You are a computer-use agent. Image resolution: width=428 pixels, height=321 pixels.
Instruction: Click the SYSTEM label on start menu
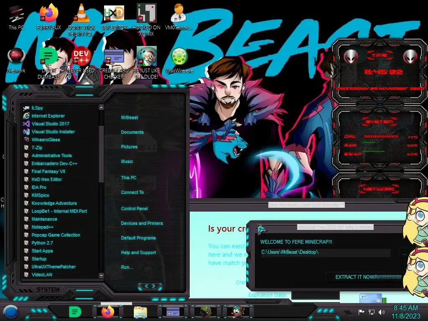48,289
